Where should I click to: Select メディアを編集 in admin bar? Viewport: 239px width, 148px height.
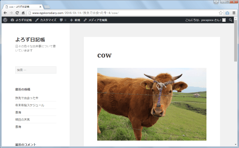(96, 20)
